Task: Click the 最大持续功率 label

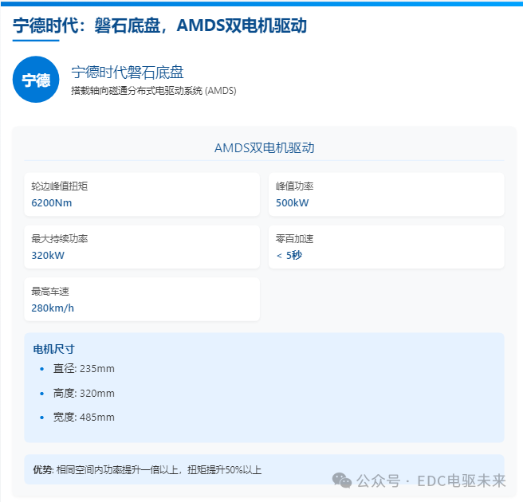Action: tap(59, 239)
